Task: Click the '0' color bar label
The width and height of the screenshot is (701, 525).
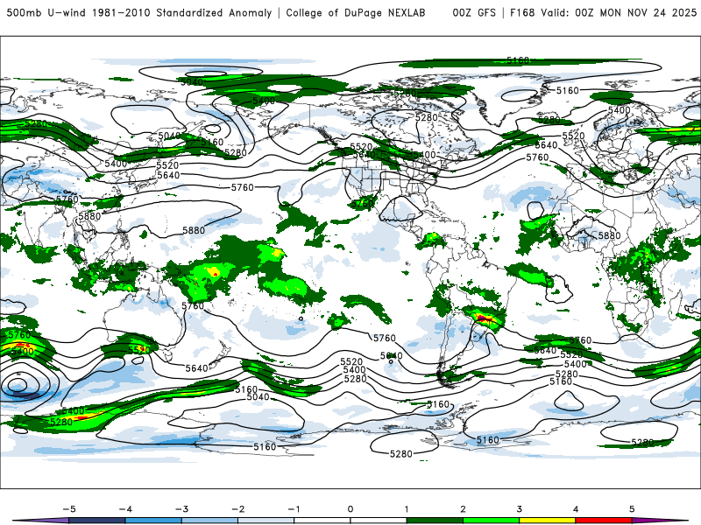Action: click(350, 509)
